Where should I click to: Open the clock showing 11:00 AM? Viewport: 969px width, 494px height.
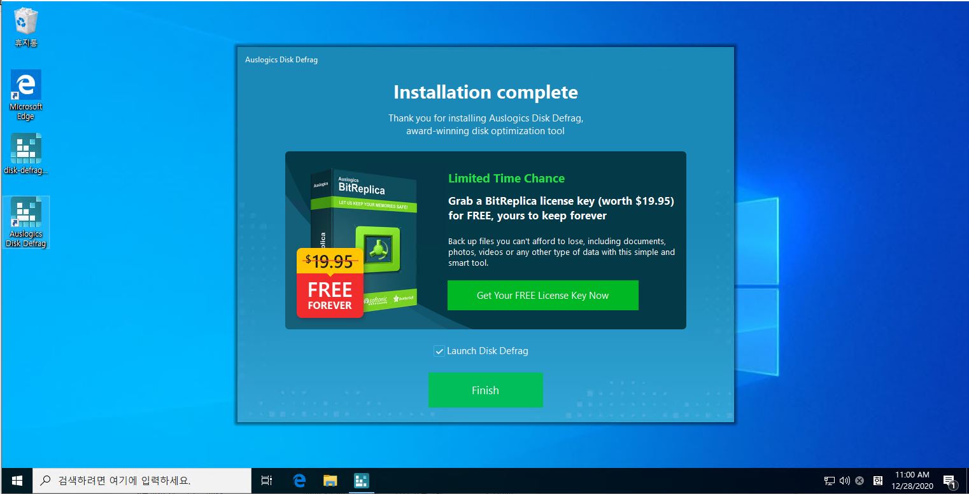[912, 481]
